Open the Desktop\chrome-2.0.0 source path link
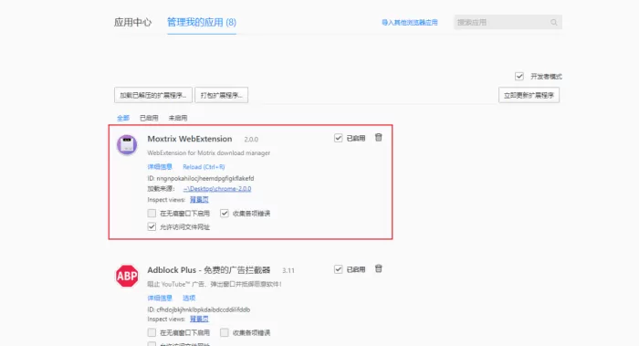 217,189
